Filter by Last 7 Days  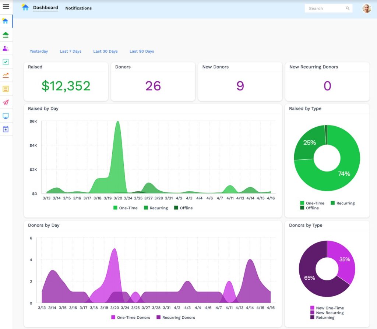[x=70, y=51]
